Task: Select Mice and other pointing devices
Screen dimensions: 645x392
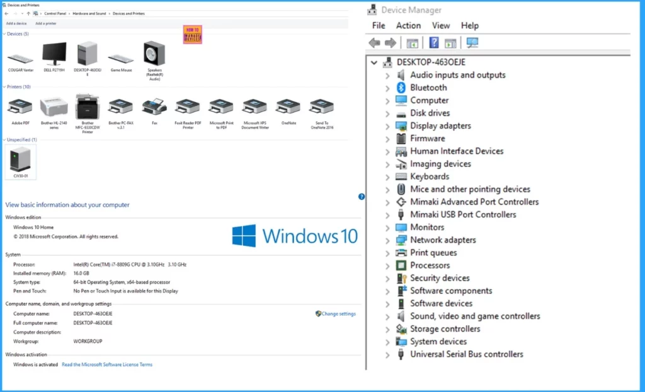Action: point(470,189)
